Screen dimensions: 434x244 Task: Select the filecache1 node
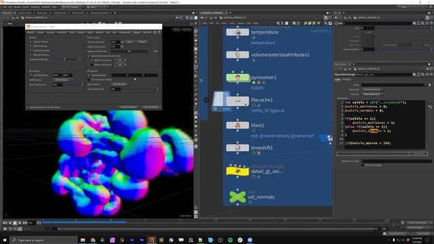[x=237, y=100]
